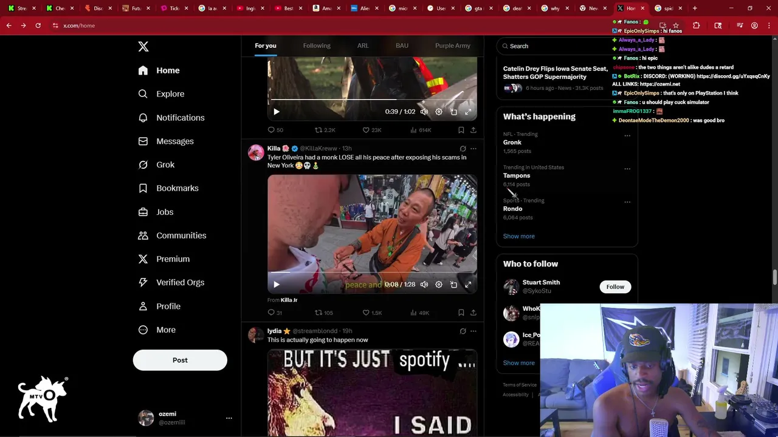The width and height of the screenshot is (778, 437).
Task: Play the top video at 0:39
Action: click(x=276, y=112)
